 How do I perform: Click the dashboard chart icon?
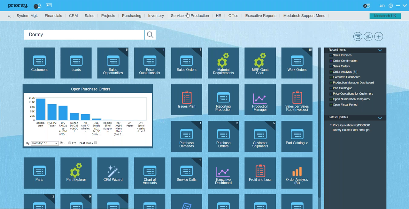[x=368, y=37]
